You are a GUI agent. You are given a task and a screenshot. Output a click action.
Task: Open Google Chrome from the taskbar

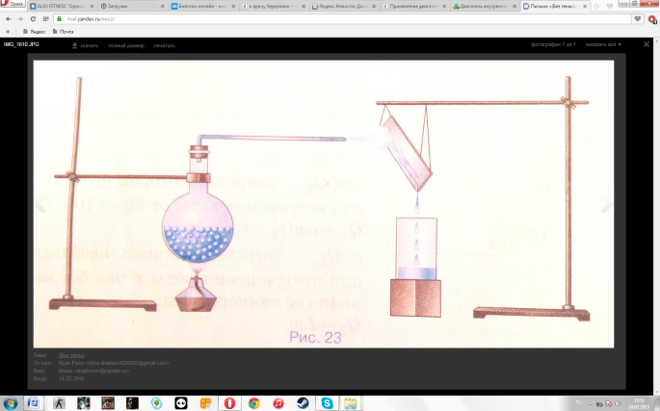click(253, 403)
